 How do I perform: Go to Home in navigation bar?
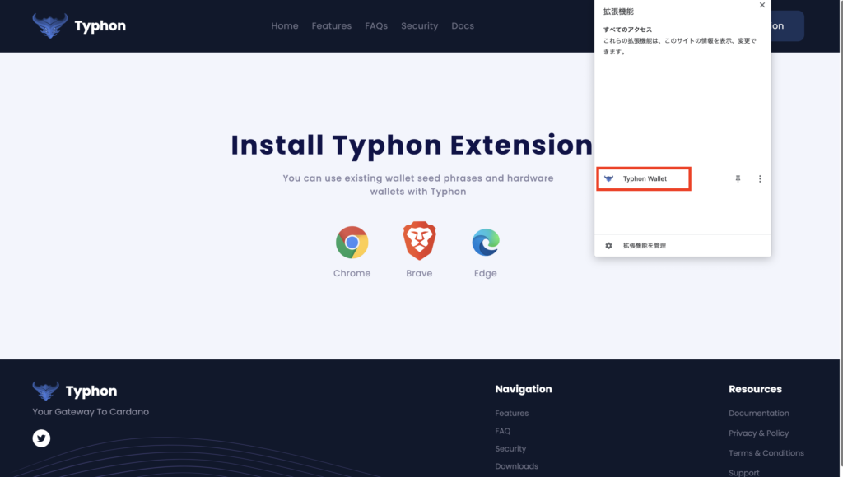[285, 26]
